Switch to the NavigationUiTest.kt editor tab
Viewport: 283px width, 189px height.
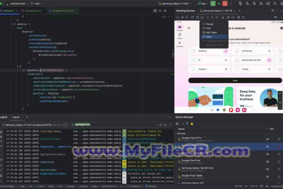point(62,11)
